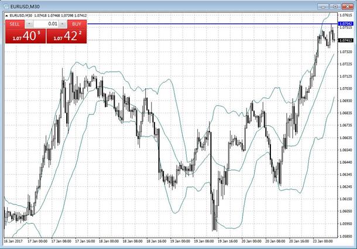Click the lot volume field showing 0.01
Screen dimensions: 357x249
click(46, 24)
